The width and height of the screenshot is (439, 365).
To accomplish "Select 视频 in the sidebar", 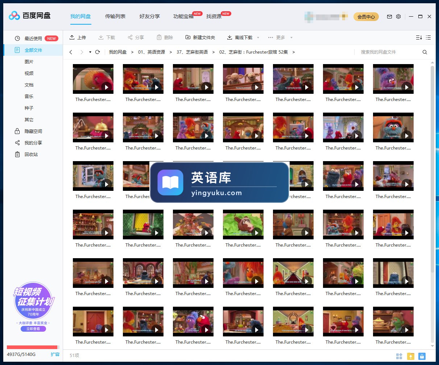I will [x=29, y=73].
